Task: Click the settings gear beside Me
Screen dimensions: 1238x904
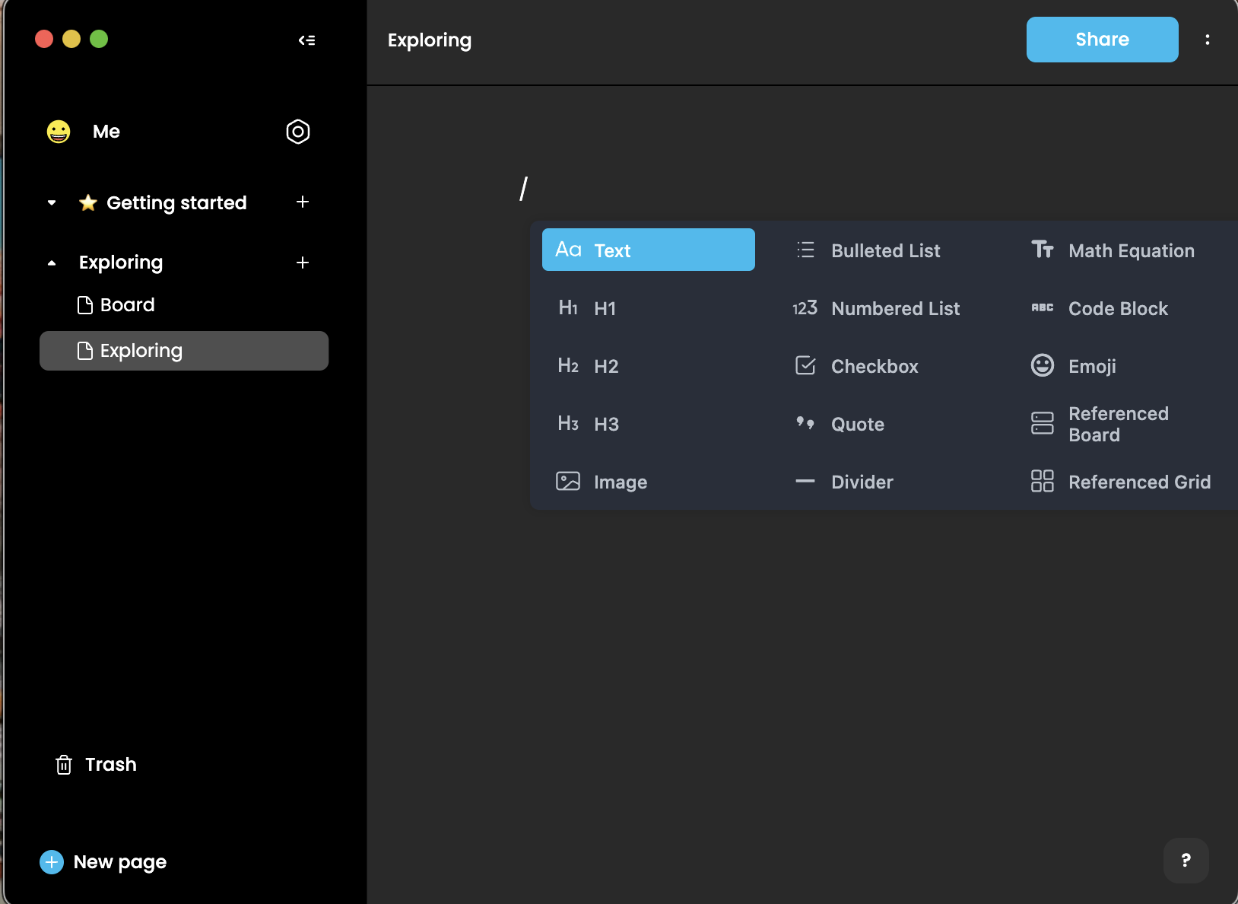Action: [297, 131]
